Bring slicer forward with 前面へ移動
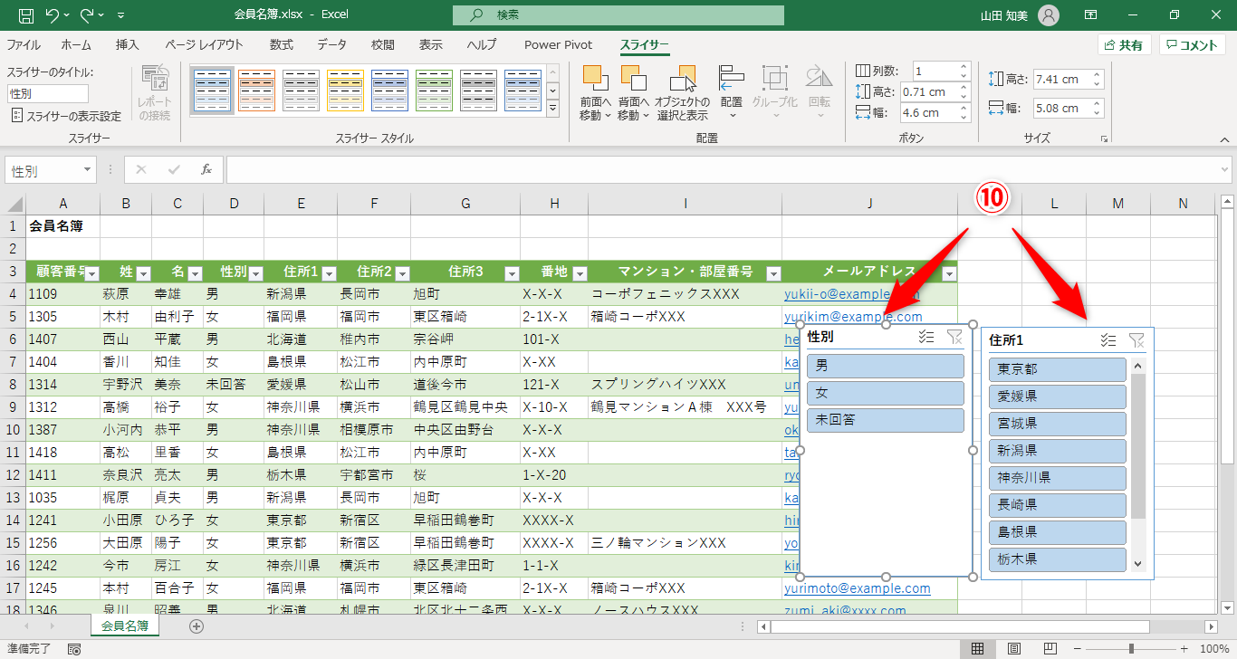 [x=596, y=93]
